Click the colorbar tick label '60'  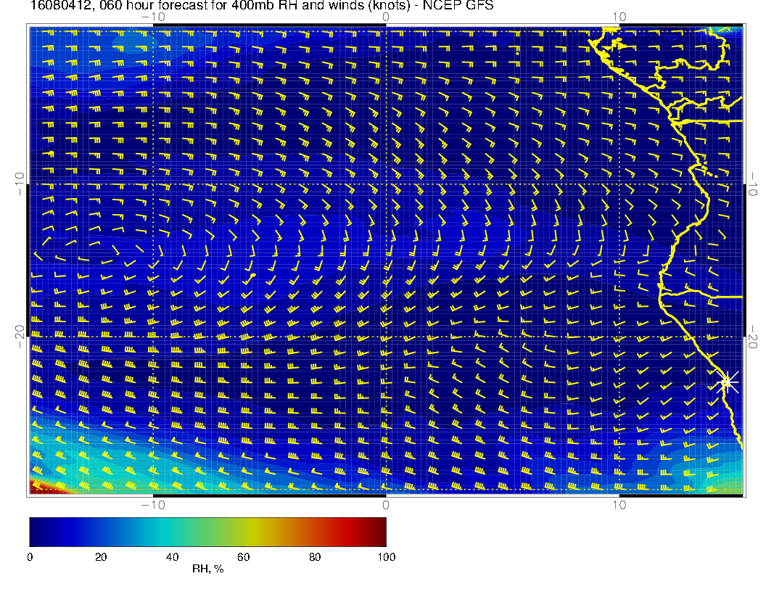243,557
